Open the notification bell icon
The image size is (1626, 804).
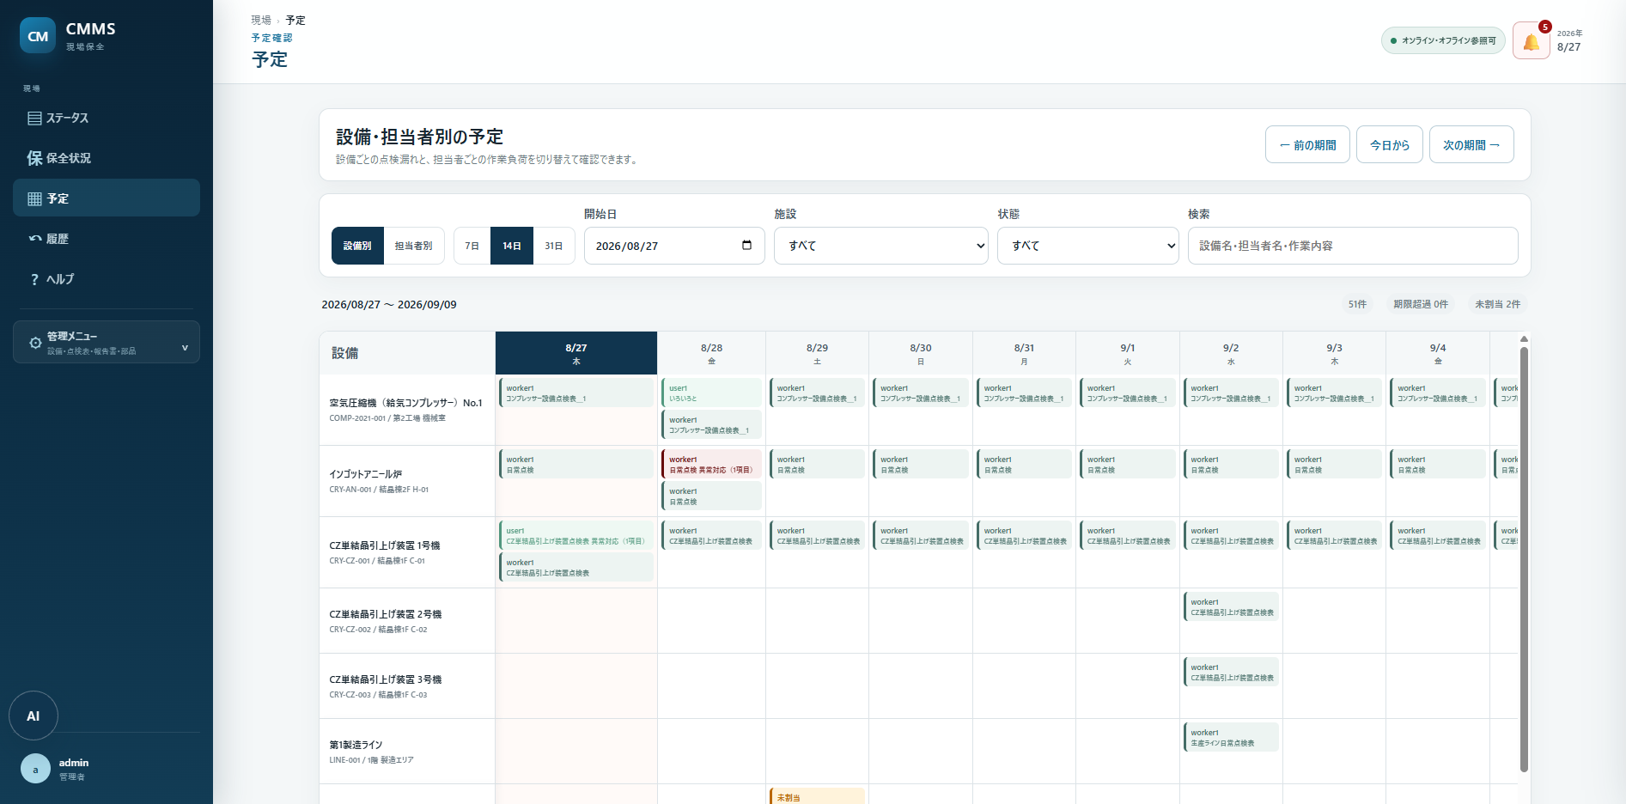point(1531,40)
